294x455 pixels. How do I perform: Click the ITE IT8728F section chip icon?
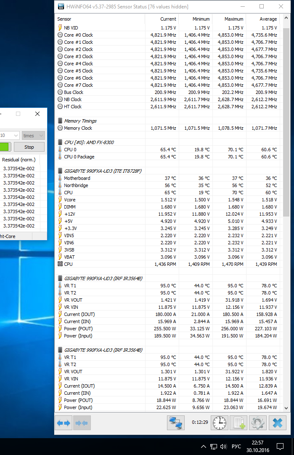(x=60, y=171)
